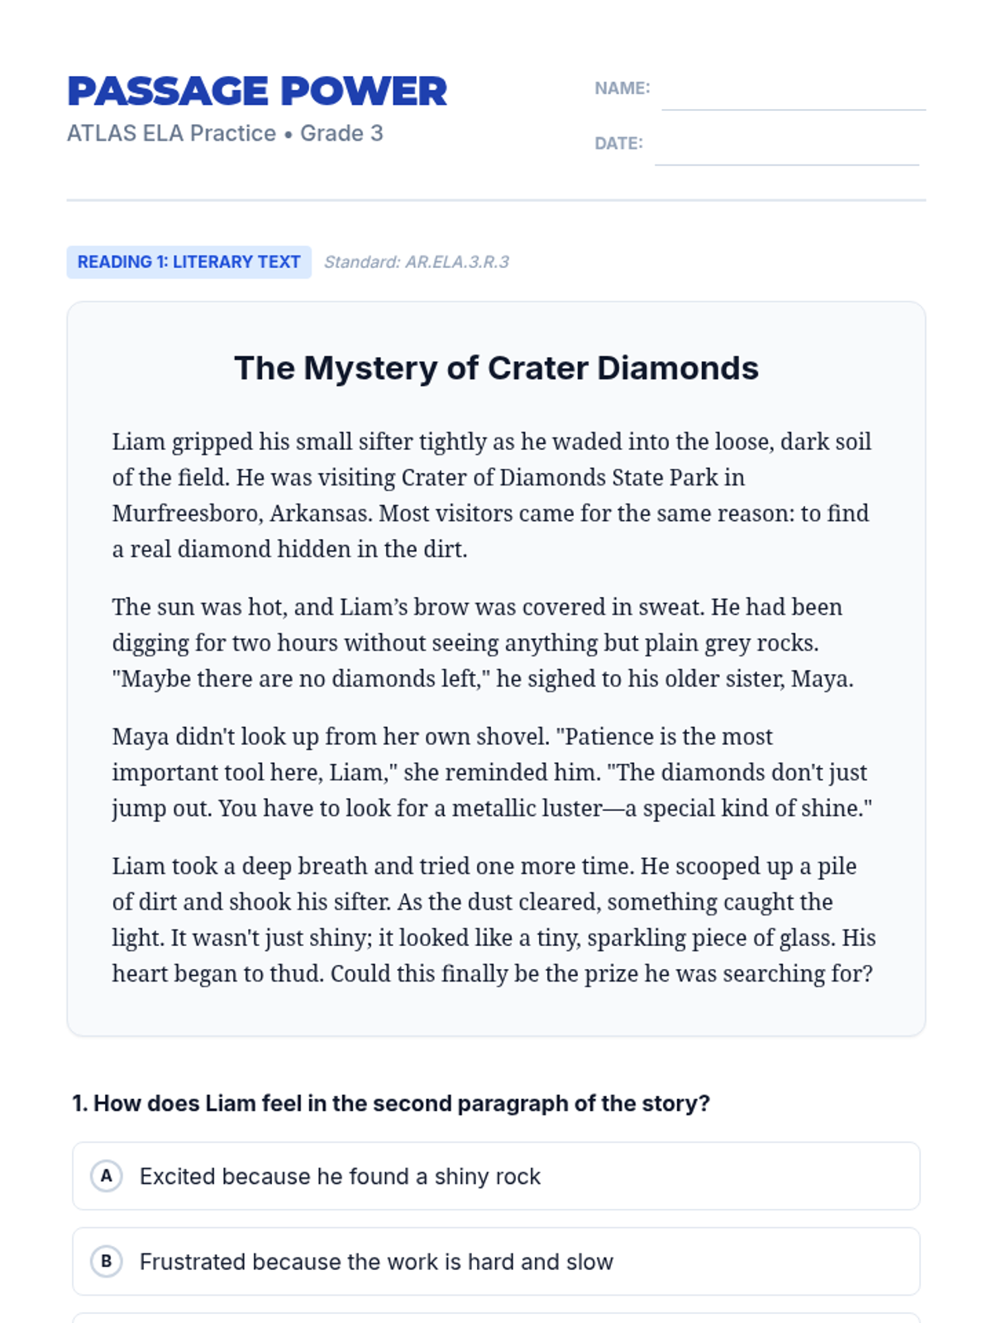
Task: Click 'The Mystery of Crater Diamonds' heading
Action: 496,368
